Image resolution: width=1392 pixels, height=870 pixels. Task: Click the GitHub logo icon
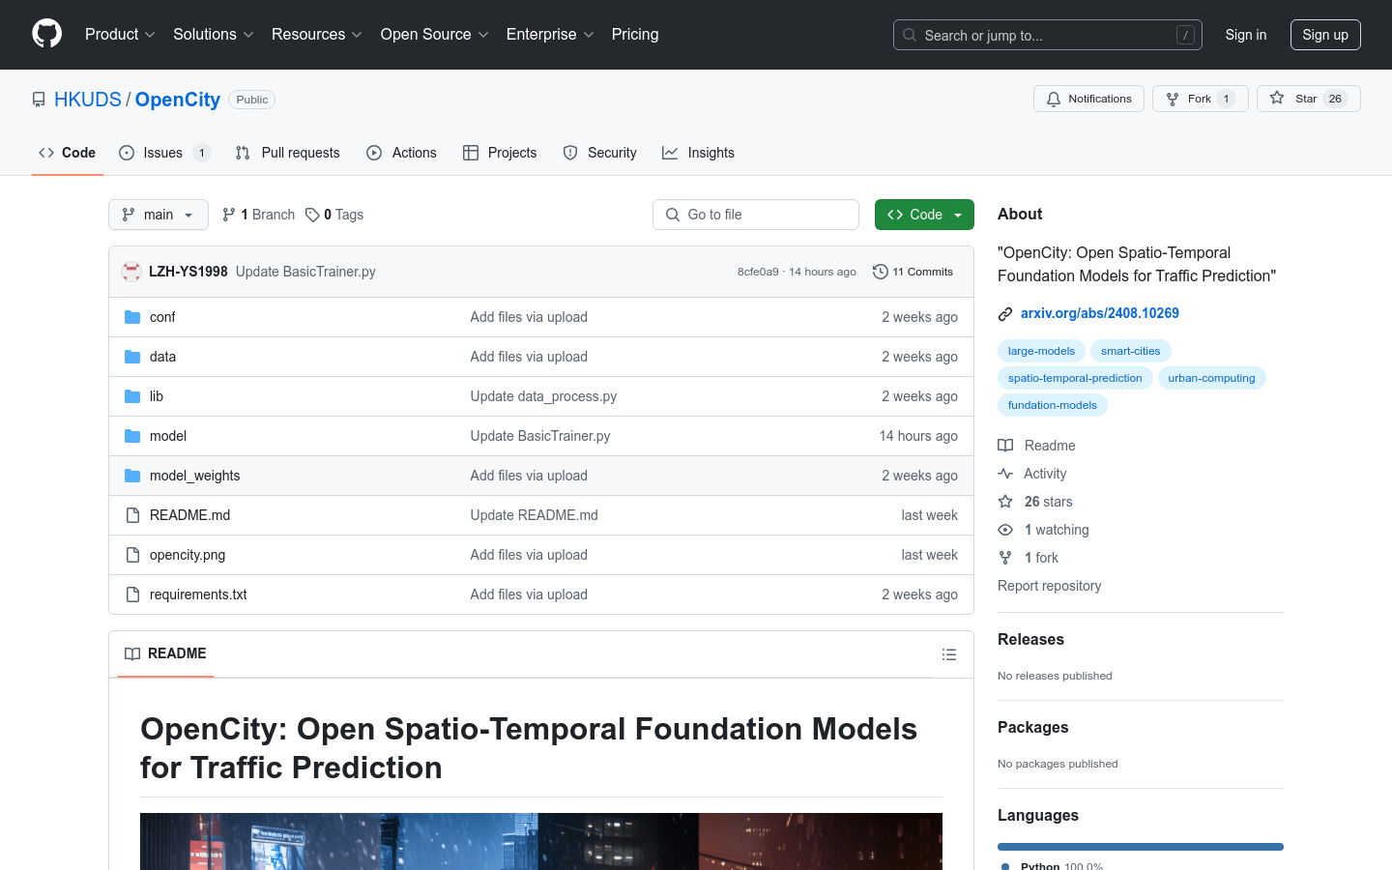click(46, 34)
